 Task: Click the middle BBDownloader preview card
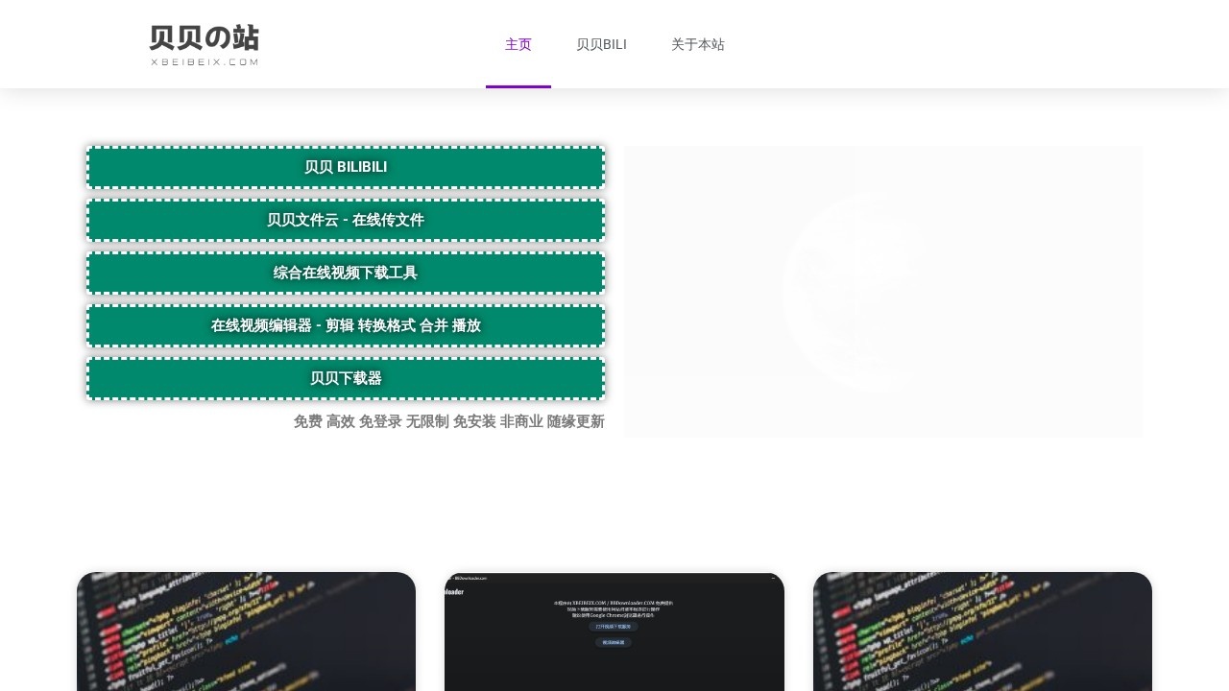614,631
